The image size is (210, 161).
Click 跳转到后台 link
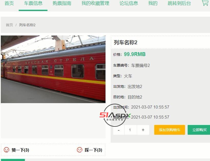click(179, 3)
